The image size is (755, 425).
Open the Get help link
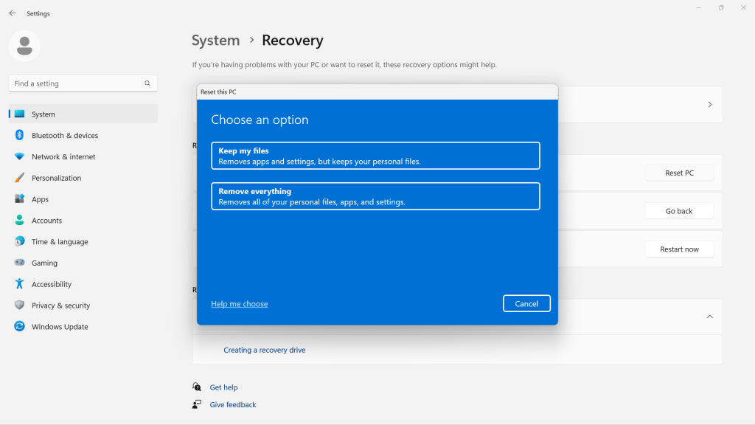[223, 387]
